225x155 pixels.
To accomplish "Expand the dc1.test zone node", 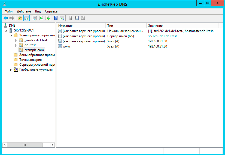I will click(x=16, y=45).
